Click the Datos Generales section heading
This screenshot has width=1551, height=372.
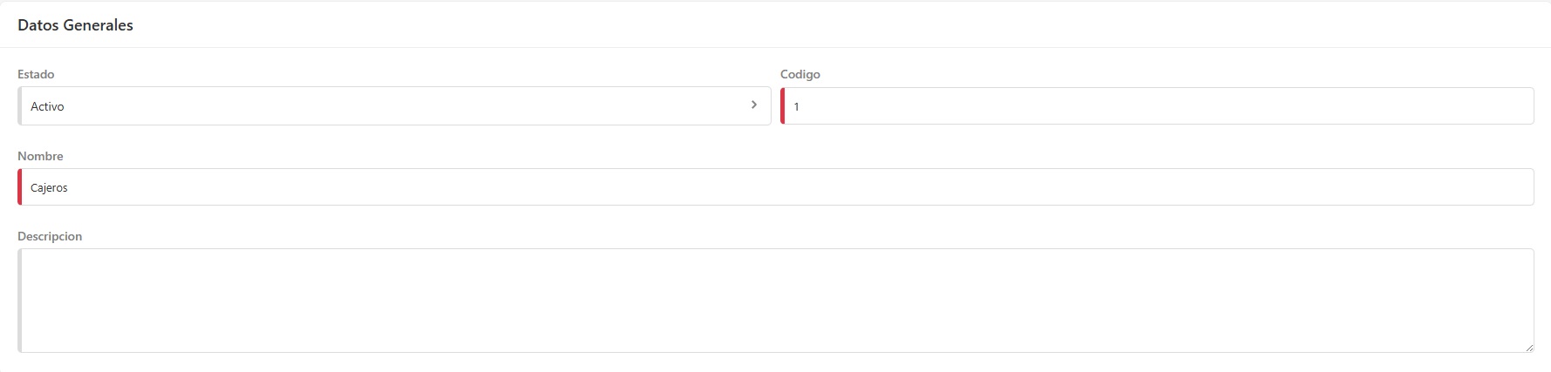click(75, 25)
